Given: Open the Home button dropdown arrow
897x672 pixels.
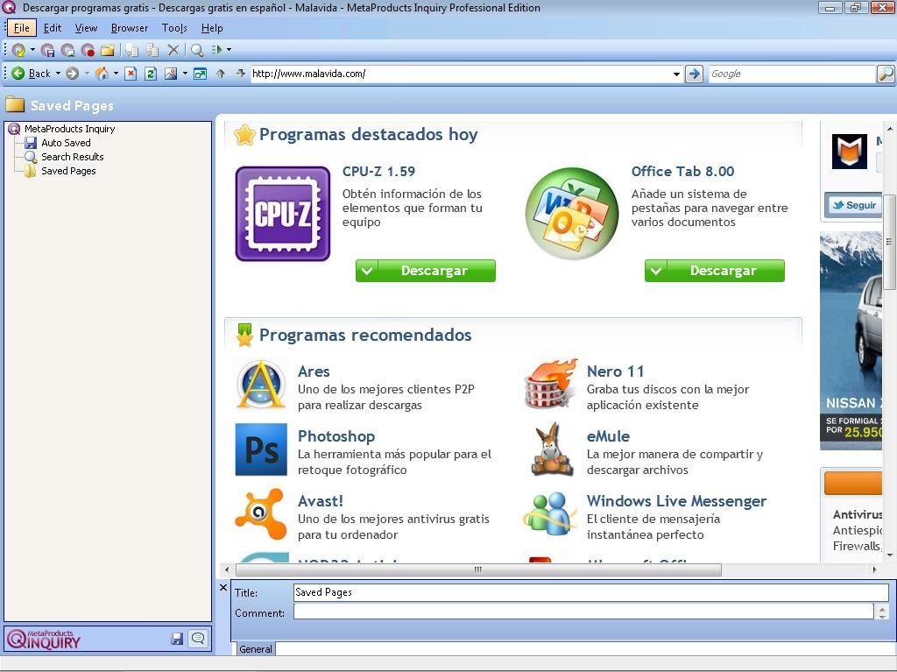Looking at the screenshot, I should tap(116, 74).
